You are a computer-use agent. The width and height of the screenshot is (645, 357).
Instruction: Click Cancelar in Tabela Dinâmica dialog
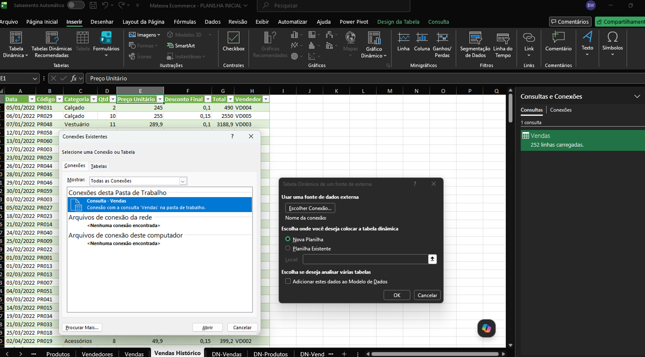[x=427, y=295]
